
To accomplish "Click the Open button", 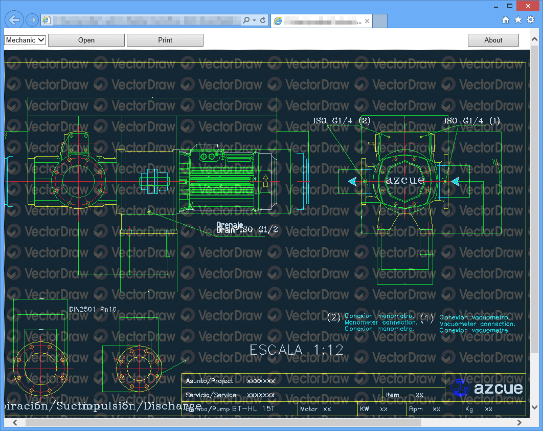I will tap(86, 40).
